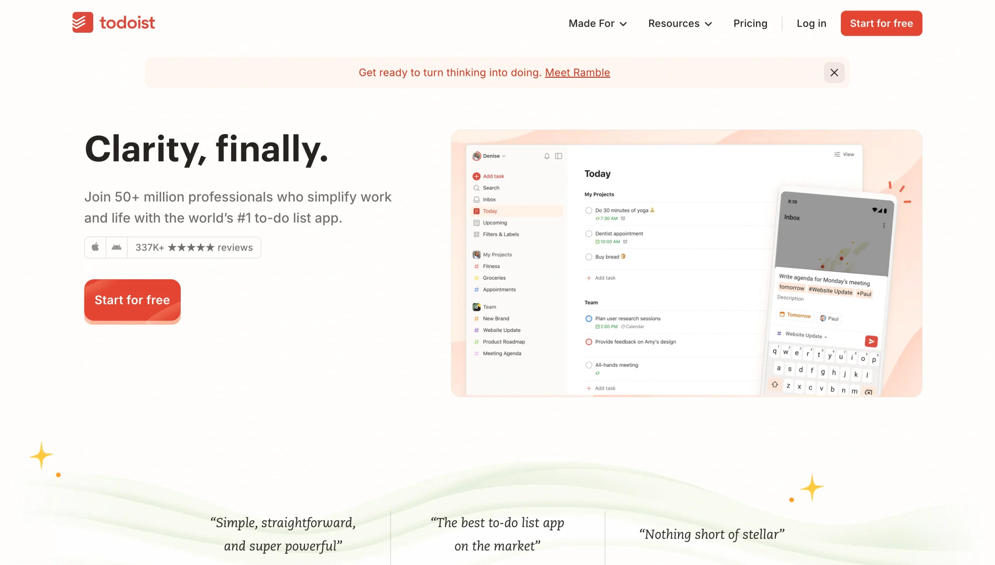Click the todoist wordmark text
The height and width of the screenshot is (565, 995).
127,23
